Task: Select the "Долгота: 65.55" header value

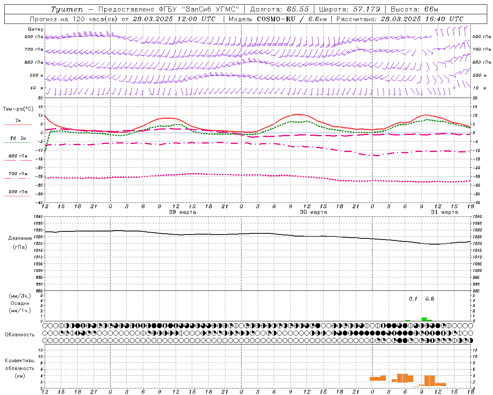Action: tap(279, 9)
